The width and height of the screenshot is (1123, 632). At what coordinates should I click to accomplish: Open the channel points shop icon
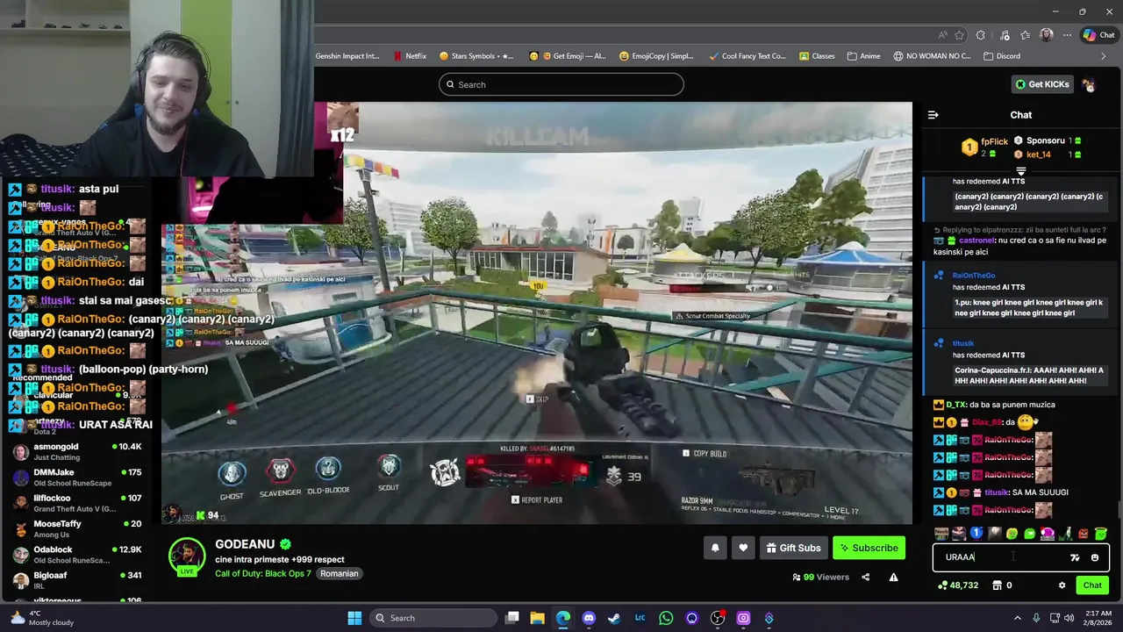(x=997, y=585)
